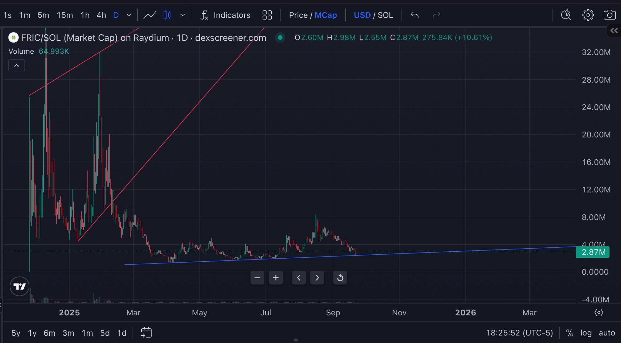Click the TradingView logo badge
621x343 pixels.
tap(20, 286)
